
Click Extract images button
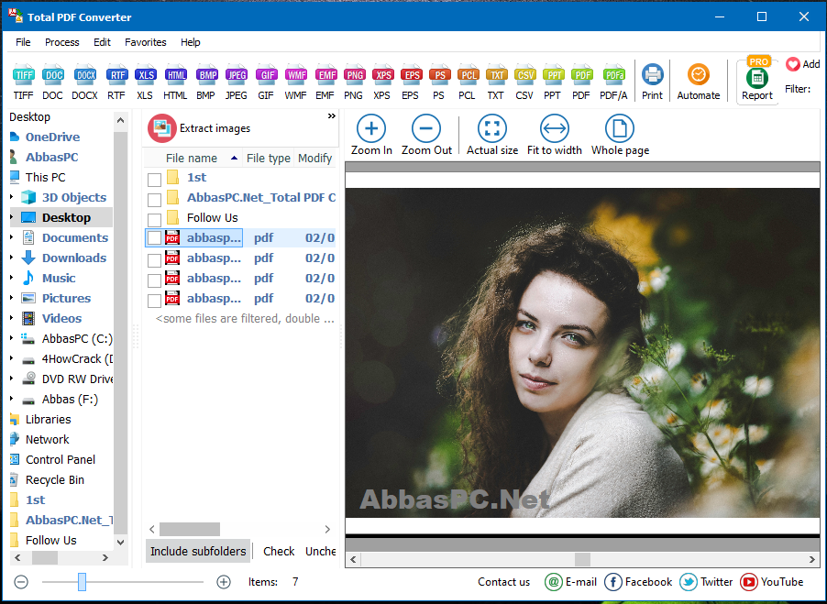tap(199, 128)
